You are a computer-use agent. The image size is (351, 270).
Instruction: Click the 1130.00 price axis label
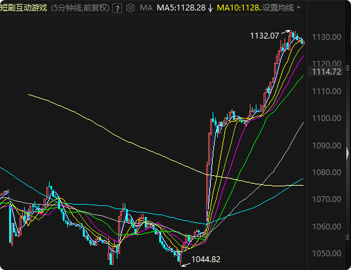[327, 37]
